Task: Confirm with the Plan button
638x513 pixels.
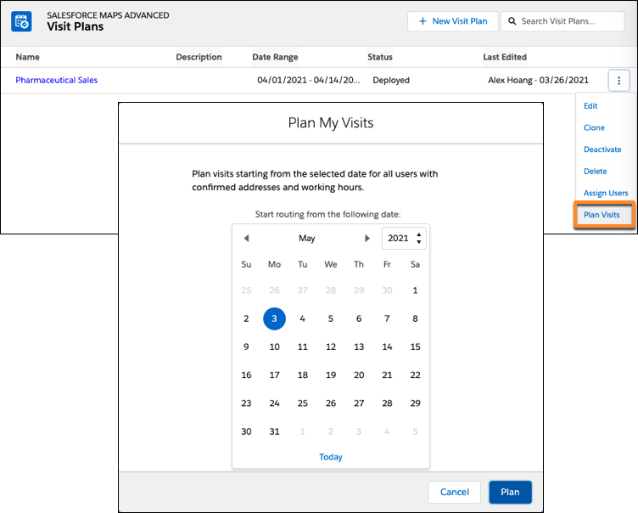Action: coord(510,492)
